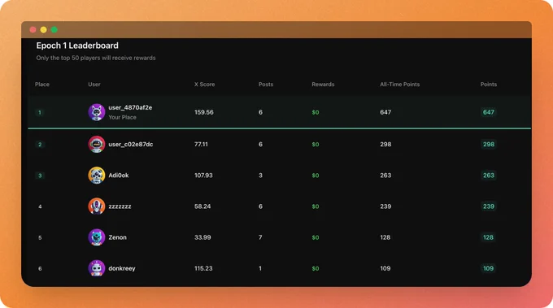Open zzzzzzz username link
Screen dimensions: 553x308
[120, 206]
